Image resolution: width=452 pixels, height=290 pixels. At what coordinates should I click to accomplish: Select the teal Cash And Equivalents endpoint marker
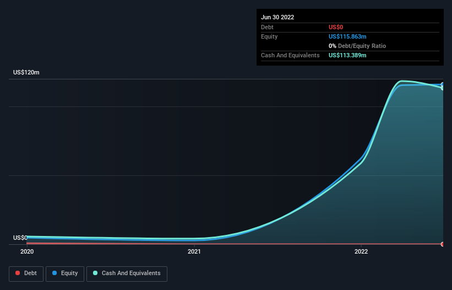tap(443, 88)
